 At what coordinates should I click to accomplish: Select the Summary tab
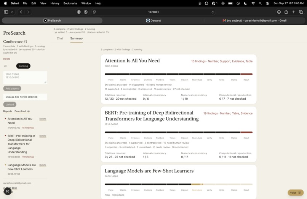(76, 38)
